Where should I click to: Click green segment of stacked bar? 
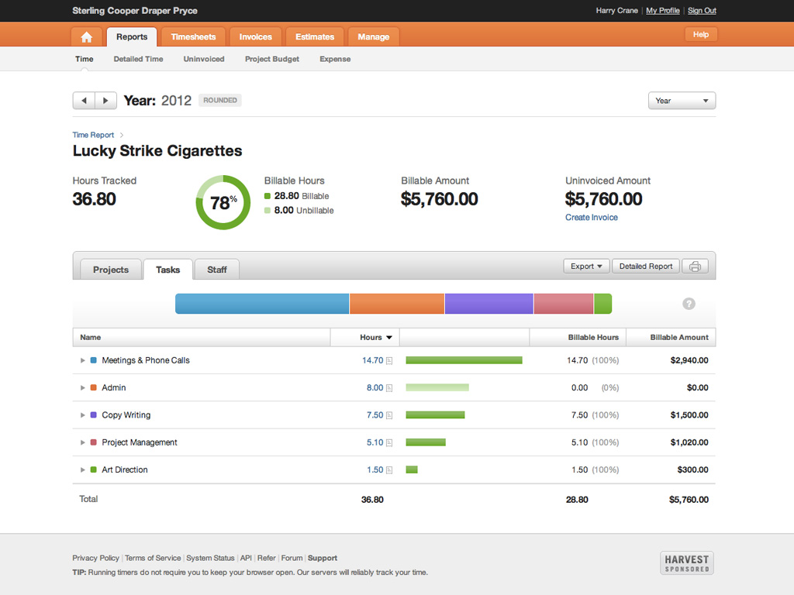click(x=603, y=304)
